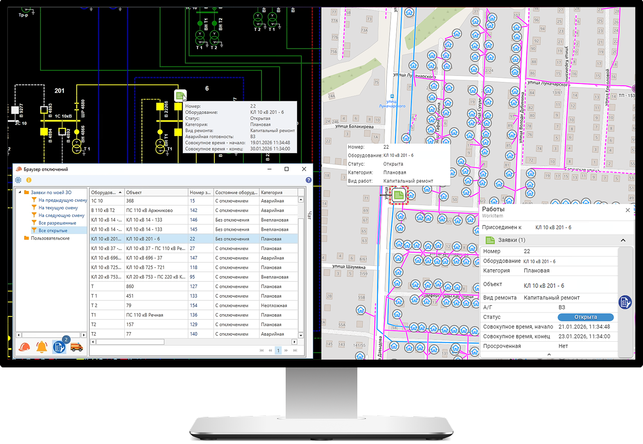This screenshot has height=444, width=643.
Task: Click the Открыта status button
Action: click(x=586, y=317)
